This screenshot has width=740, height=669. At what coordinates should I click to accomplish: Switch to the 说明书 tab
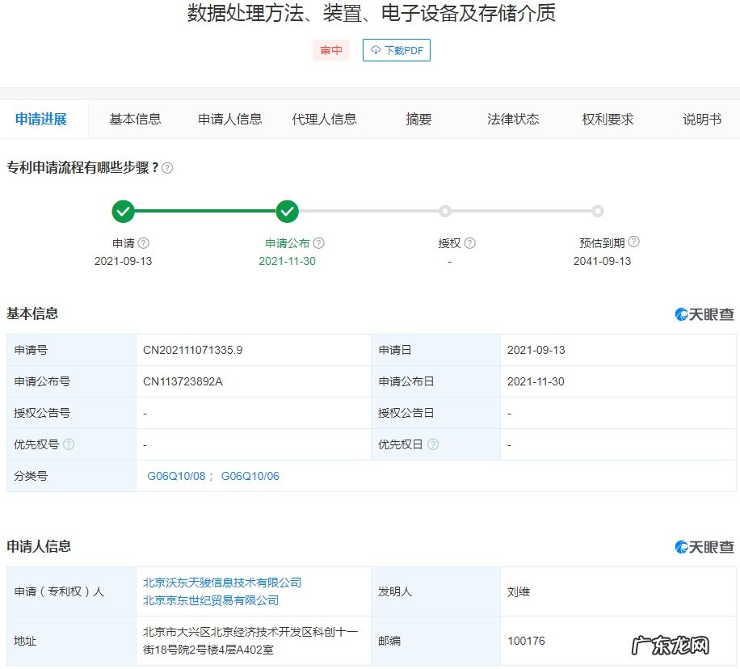click(700, 119)
